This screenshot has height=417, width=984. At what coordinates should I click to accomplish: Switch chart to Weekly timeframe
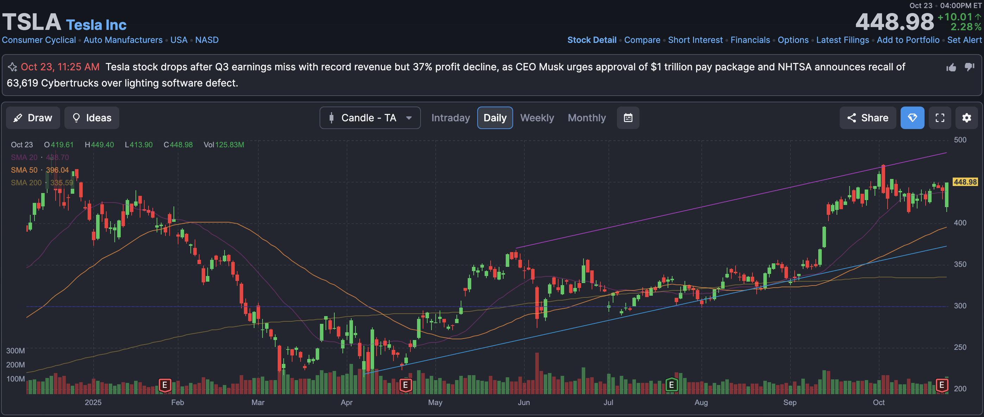pos(537,118)
